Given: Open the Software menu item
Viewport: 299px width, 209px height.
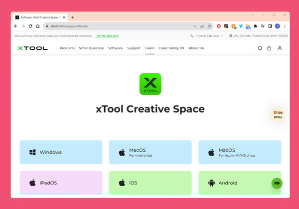Looking at the screenshot, I should 116,48.
